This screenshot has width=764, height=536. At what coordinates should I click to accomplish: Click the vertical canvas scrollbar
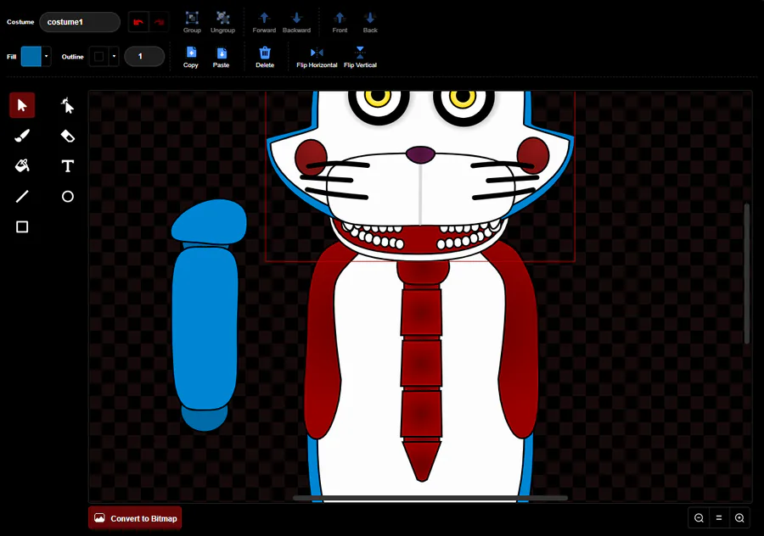coord(746,274)
